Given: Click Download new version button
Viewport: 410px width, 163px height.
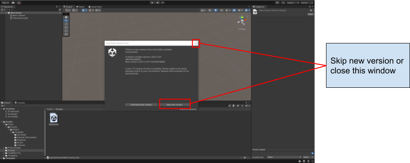Looking at the screenshot, I should coord(141,105).
